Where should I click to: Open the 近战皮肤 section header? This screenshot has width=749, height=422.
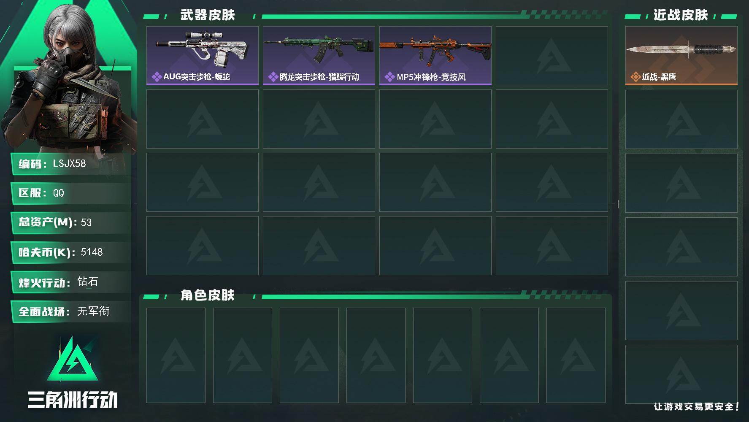click(x=681, y=15)
